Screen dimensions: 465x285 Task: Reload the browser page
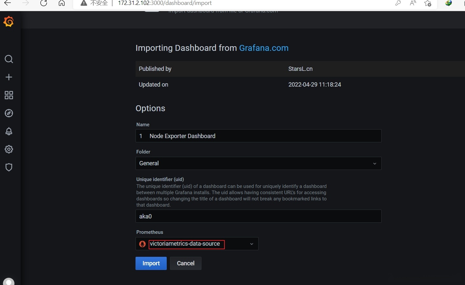click(44, 3)
